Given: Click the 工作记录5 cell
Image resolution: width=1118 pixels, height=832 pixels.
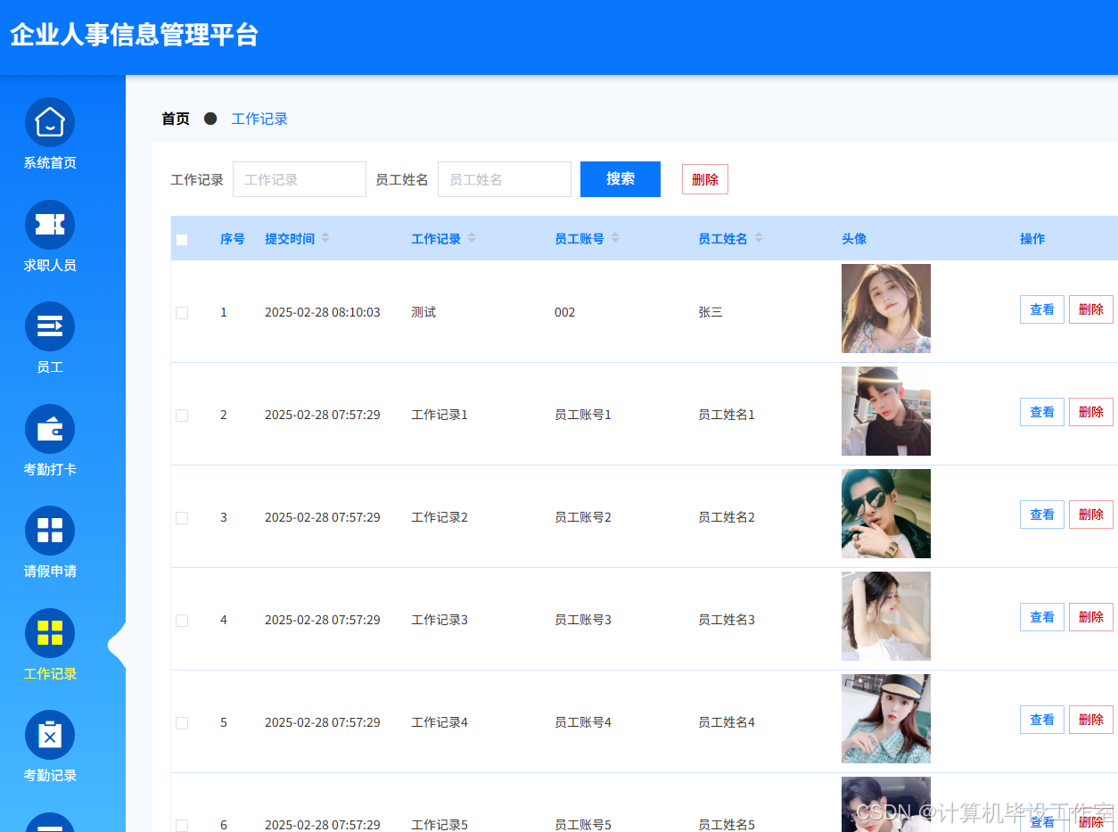Looking at the screenshot, I should [x=440, y=825].
